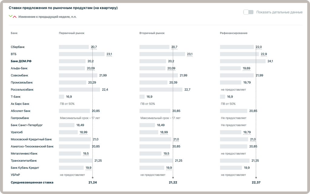Viewport: 310px width, 194px height.
Task: Select the "Вторичный рынок" column header
Action: (152, 33)
